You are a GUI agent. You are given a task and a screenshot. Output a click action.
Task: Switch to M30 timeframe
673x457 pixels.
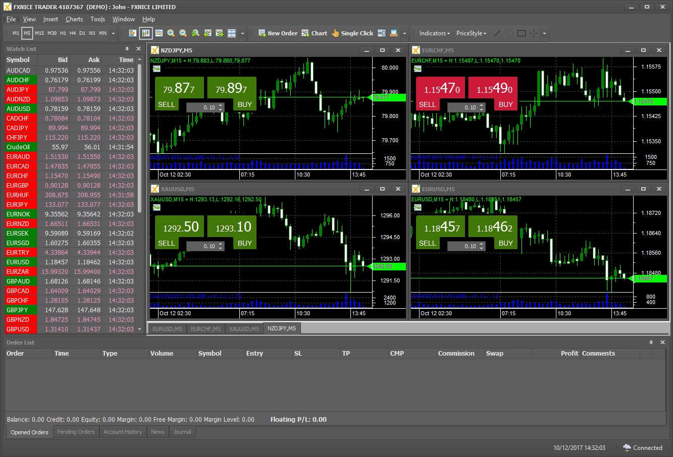tap(52, 33)
